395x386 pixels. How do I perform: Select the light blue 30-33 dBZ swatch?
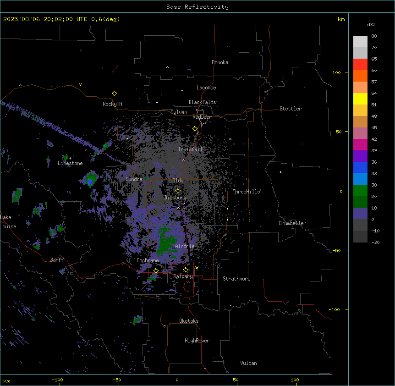click(x=360, y=179)
